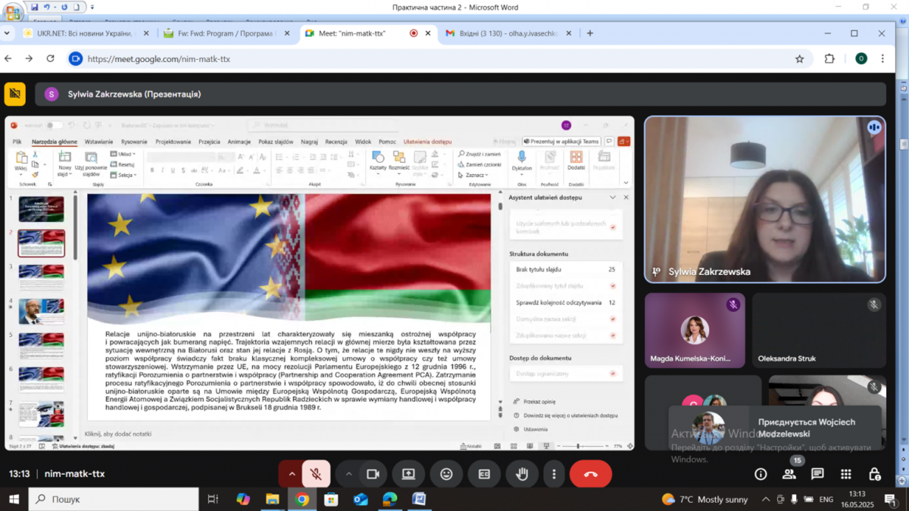Toggle closed captions in Meet

[x=484, y=474]
